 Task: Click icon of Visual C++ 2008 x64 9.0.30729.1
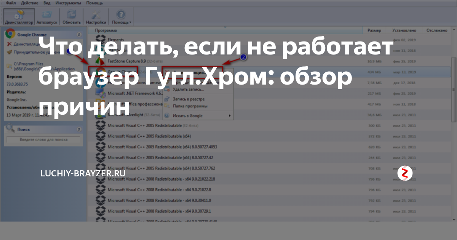[100, 211]
